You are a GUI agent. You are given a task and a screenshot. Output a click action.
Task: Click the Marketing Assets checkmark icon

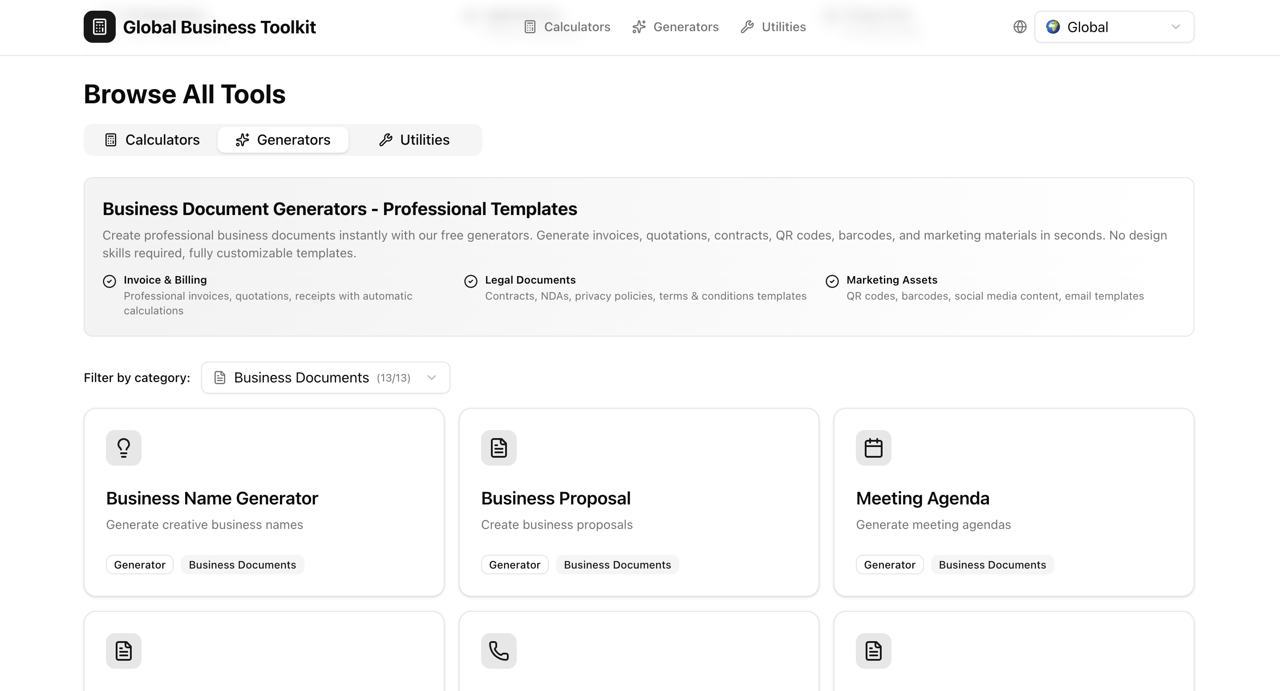(832, 281)
